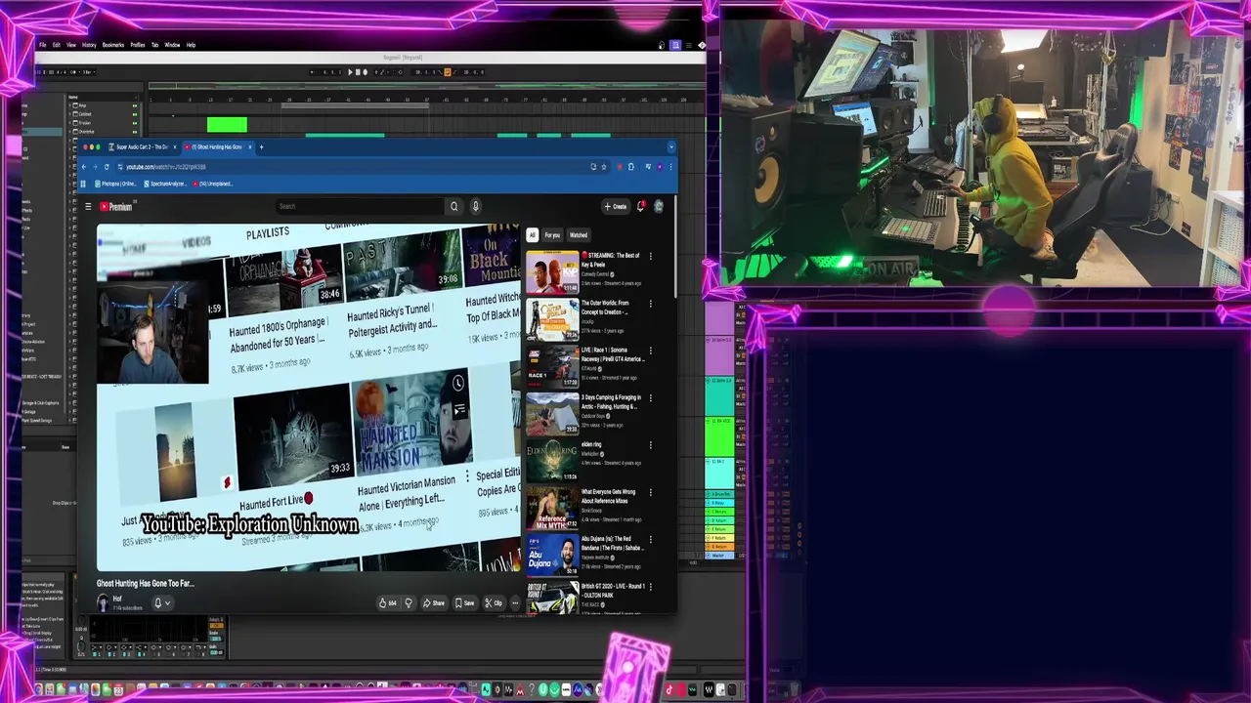Viewport: 1251px width, 703px height.
Task: Open browser extensions puzzle icon
Action: point(630,167)
